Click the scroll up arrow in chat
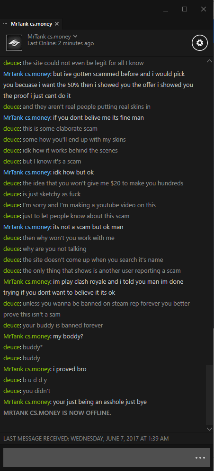The height and width of the screenshot is (471, 214). pos(209,61)
